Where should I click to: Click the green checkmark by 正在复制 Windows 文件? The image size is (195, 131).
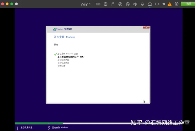click(x=56, y=54)
